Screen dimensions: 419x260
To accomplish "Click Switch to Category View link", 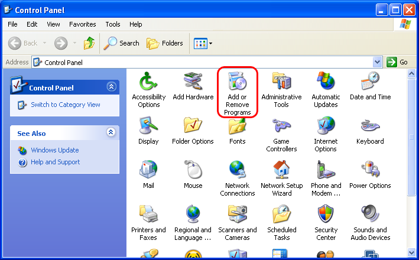I will click(x=66, y=105).
